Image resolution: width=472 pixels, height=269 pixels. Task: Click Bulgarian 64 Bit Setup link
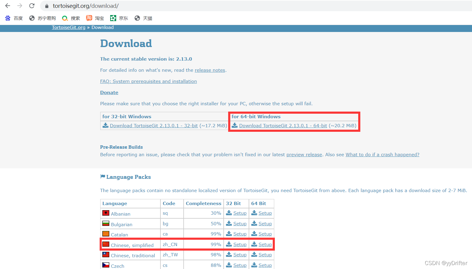(265, 224)
